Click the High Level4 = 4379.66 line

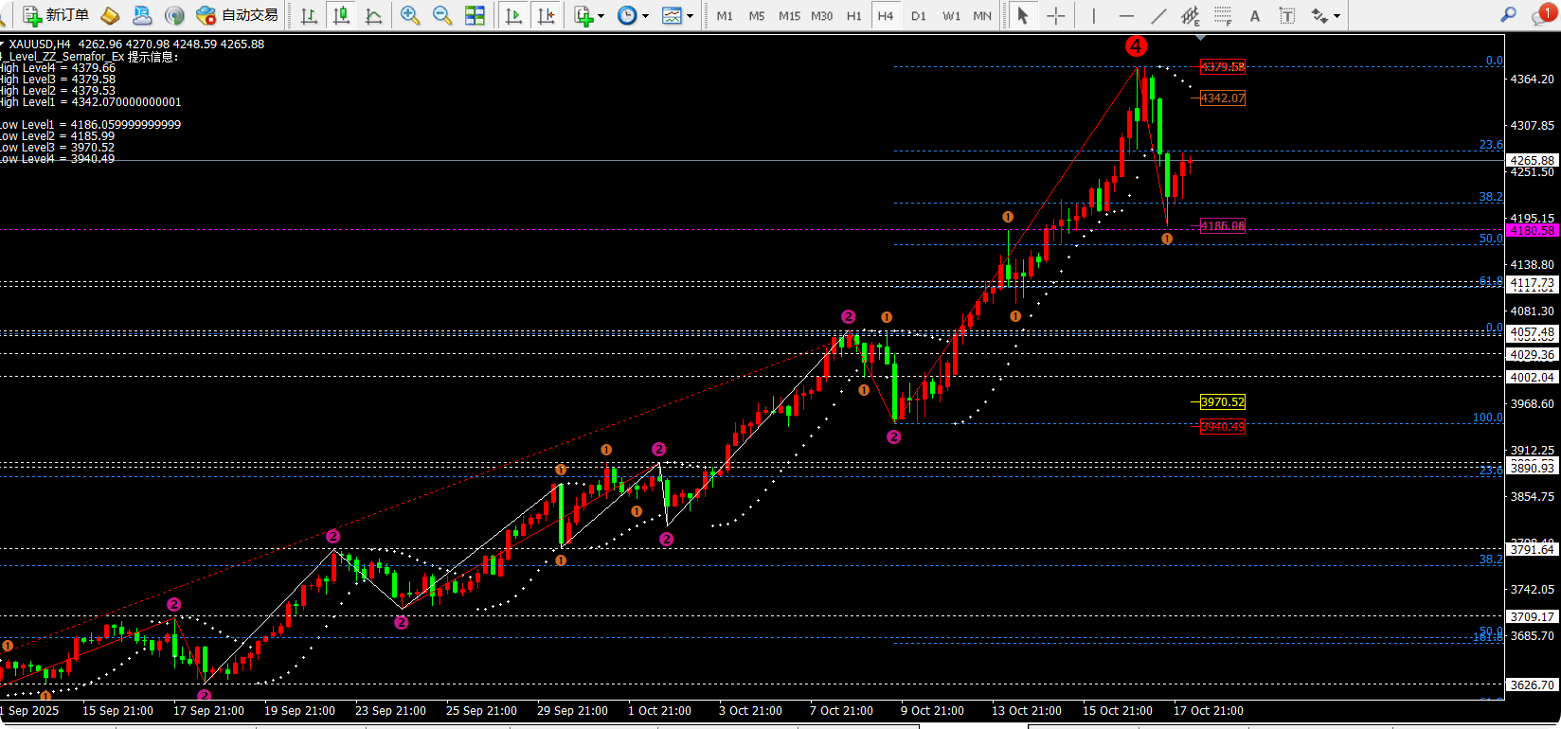pyautogui.click(x=58, y=68)
